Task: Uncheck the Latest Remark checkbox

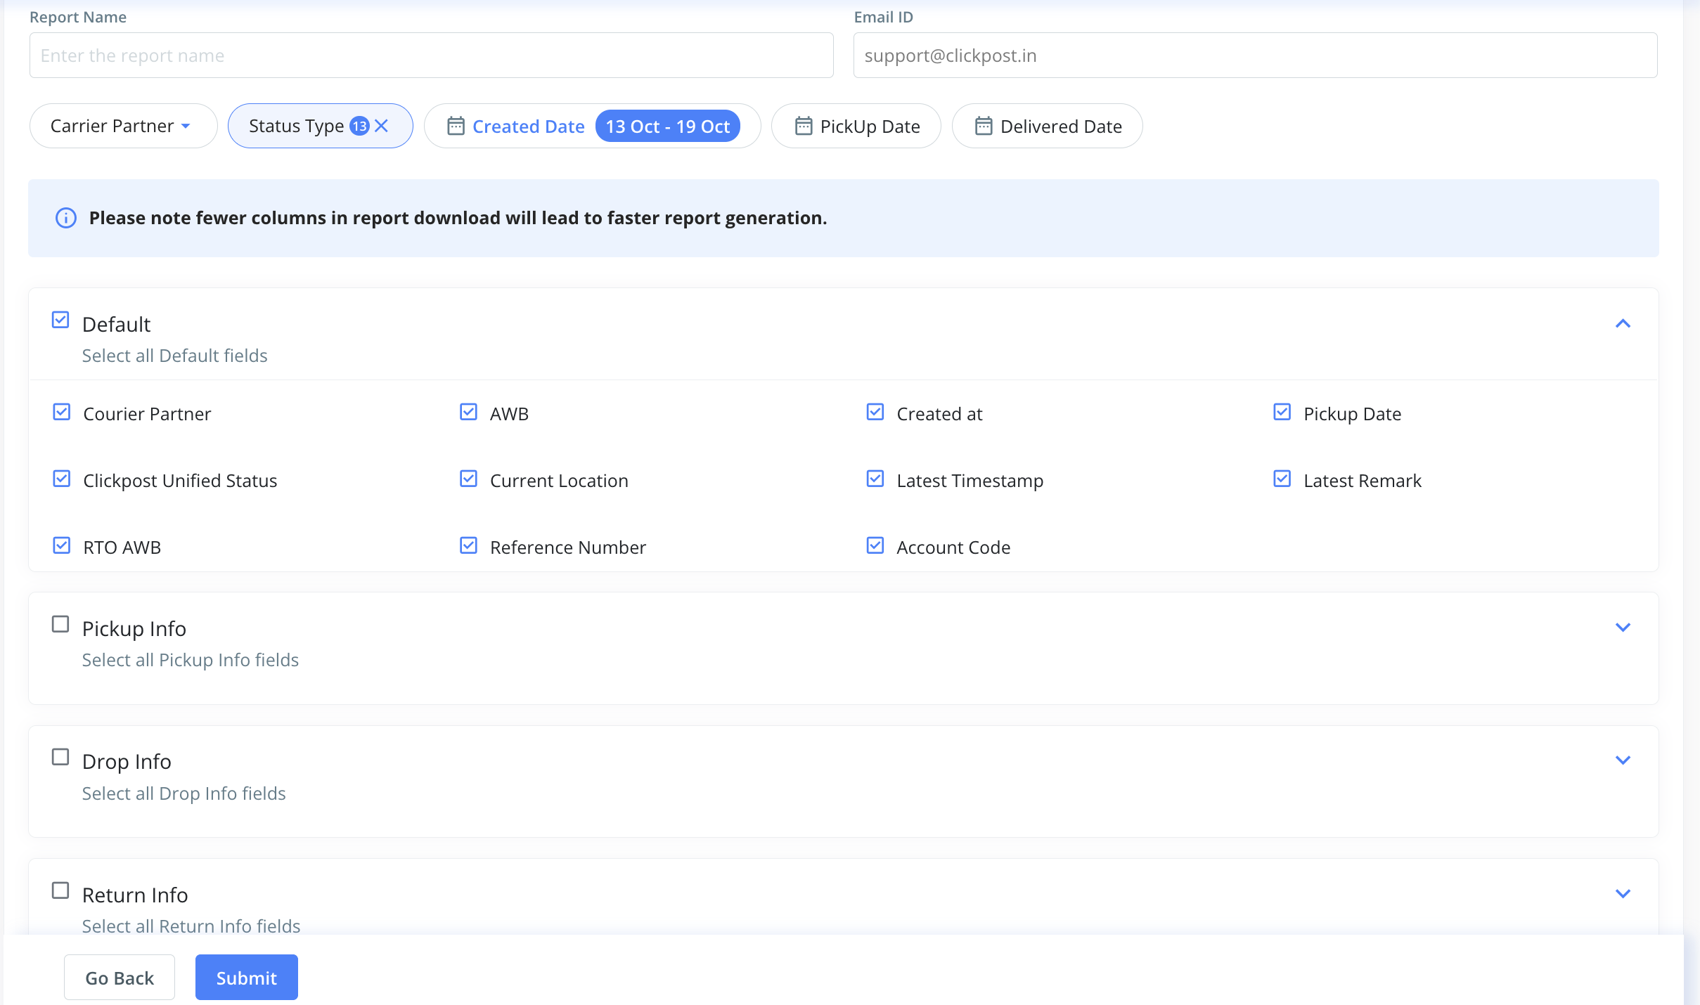Action: tap(1282, 479)
